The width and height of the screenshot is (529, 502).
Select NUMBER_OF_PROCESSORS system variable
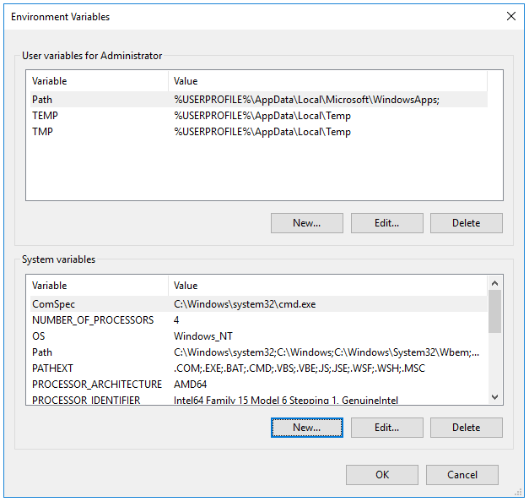pyautogui.click(x=259, y=319)
